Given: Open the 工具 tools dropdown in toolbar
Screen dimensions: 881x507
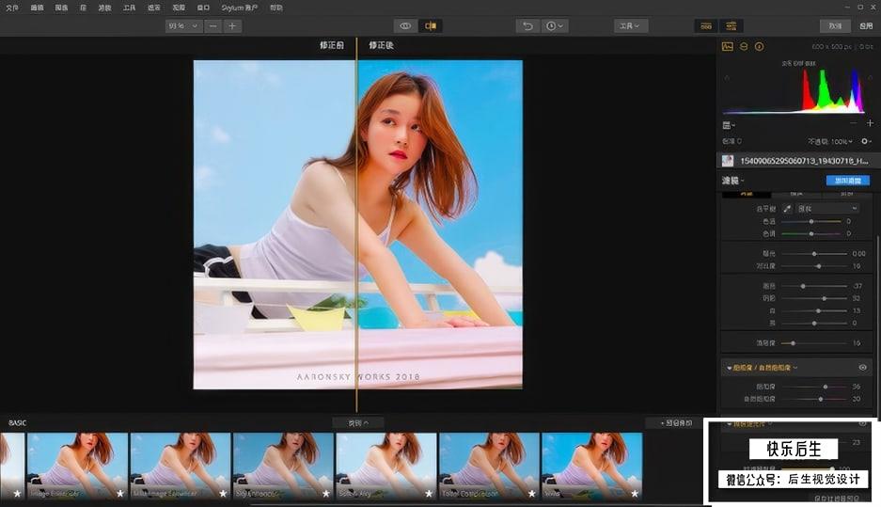Looking at the screenshot, I should pos(630,25).
